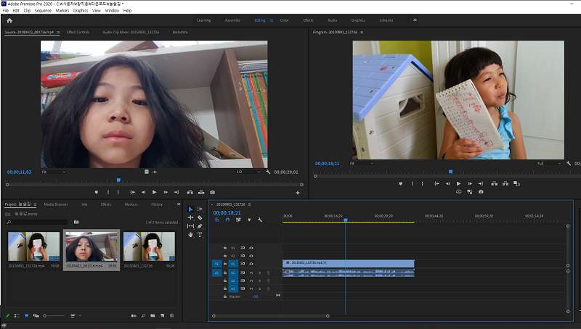The height and width of the screenshot is (329, 581).
Task: Toggle Snap in Timeline magnet icon
Action: pos(227,220)
